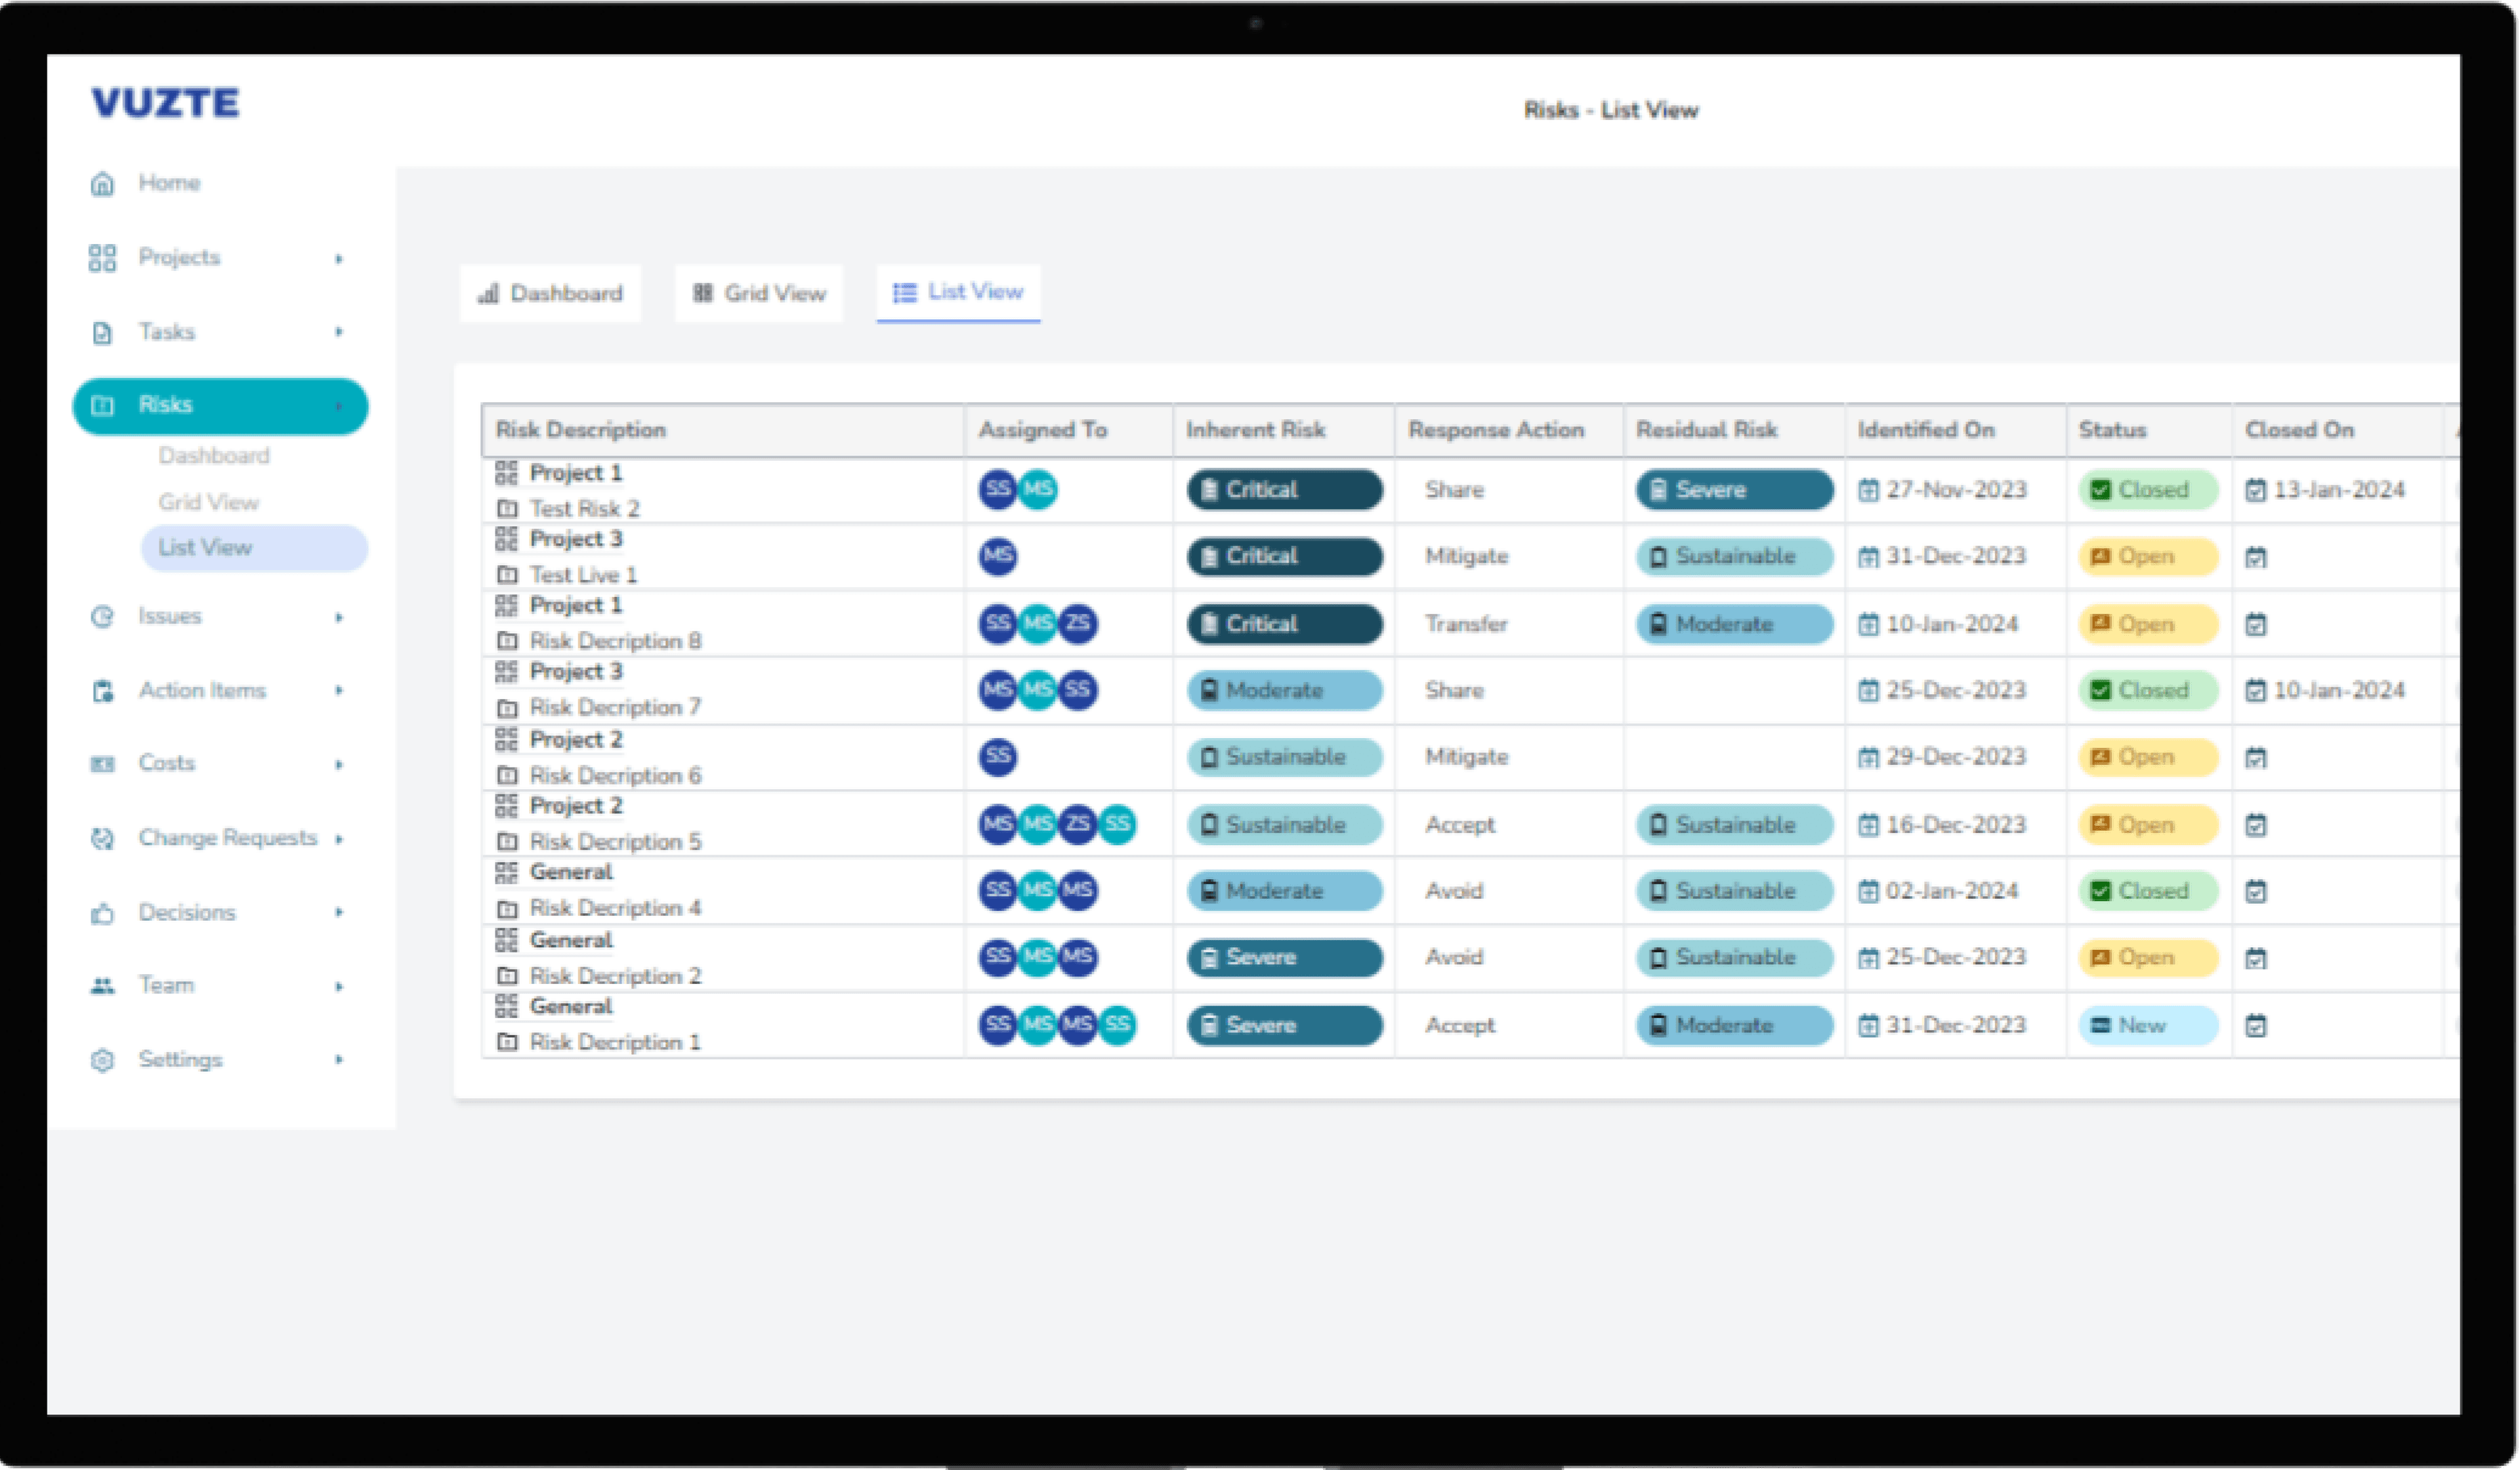2520x1470 pixels.
Task: Expand the Projects menu arrow
Action: [339, 259]
